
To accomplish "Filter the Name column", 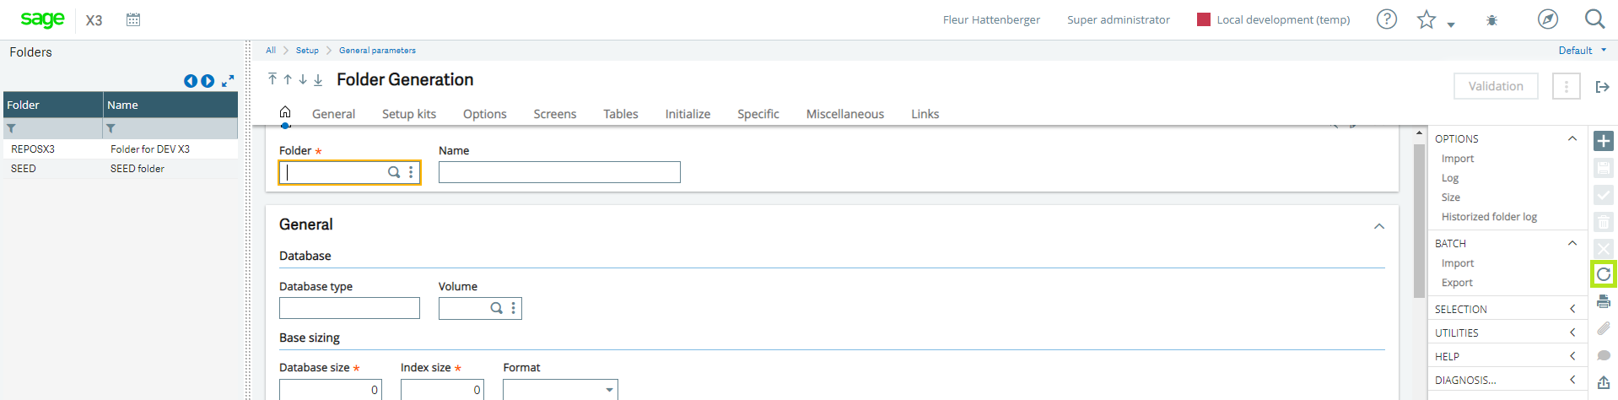I will coord(111,128).
